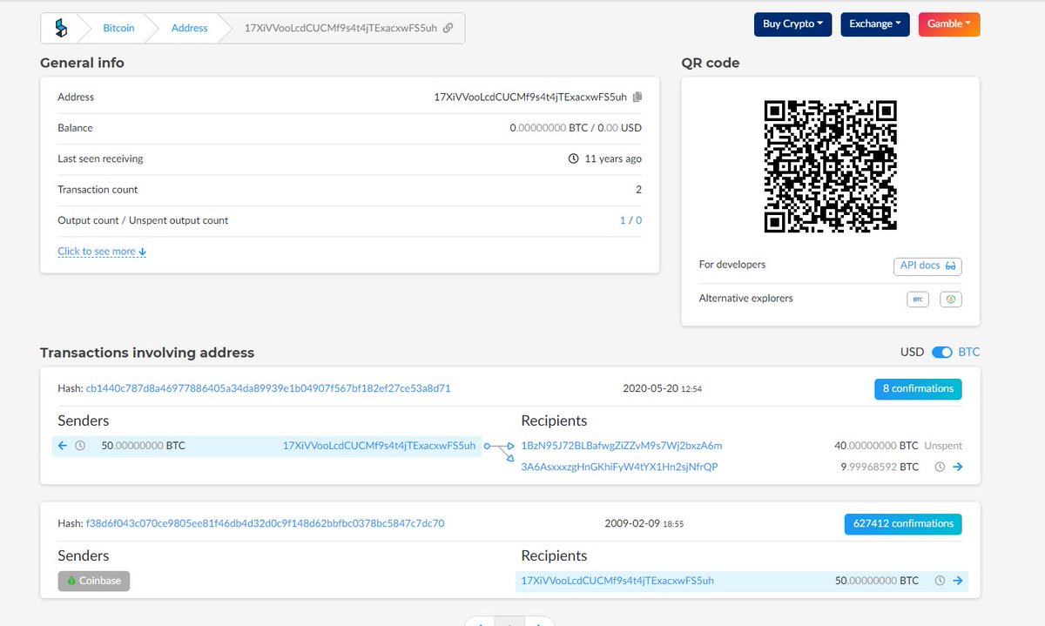Open the Exchange dropdown
1045x626 pixels.
tap(875, 24)
